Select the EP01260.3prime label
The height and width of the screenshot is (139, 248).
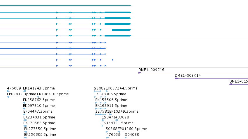click(132, 129)
